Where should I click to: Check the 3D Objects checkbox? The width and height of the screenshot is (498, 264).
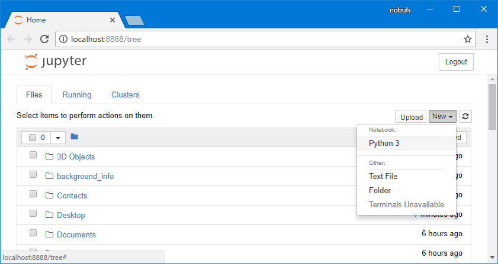coord(33,155)
